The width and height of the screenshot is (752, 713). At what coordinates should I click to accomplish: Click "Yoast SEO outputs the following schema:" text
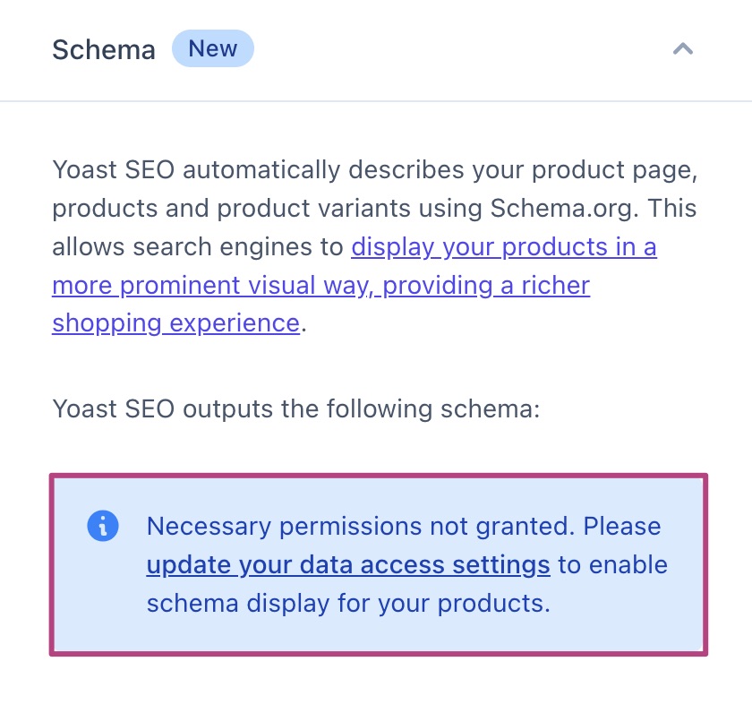point(296,409)
